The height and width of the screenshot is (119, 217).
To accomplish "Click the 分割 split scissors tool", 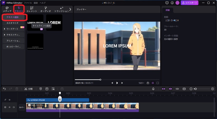I will coord(28,89).
